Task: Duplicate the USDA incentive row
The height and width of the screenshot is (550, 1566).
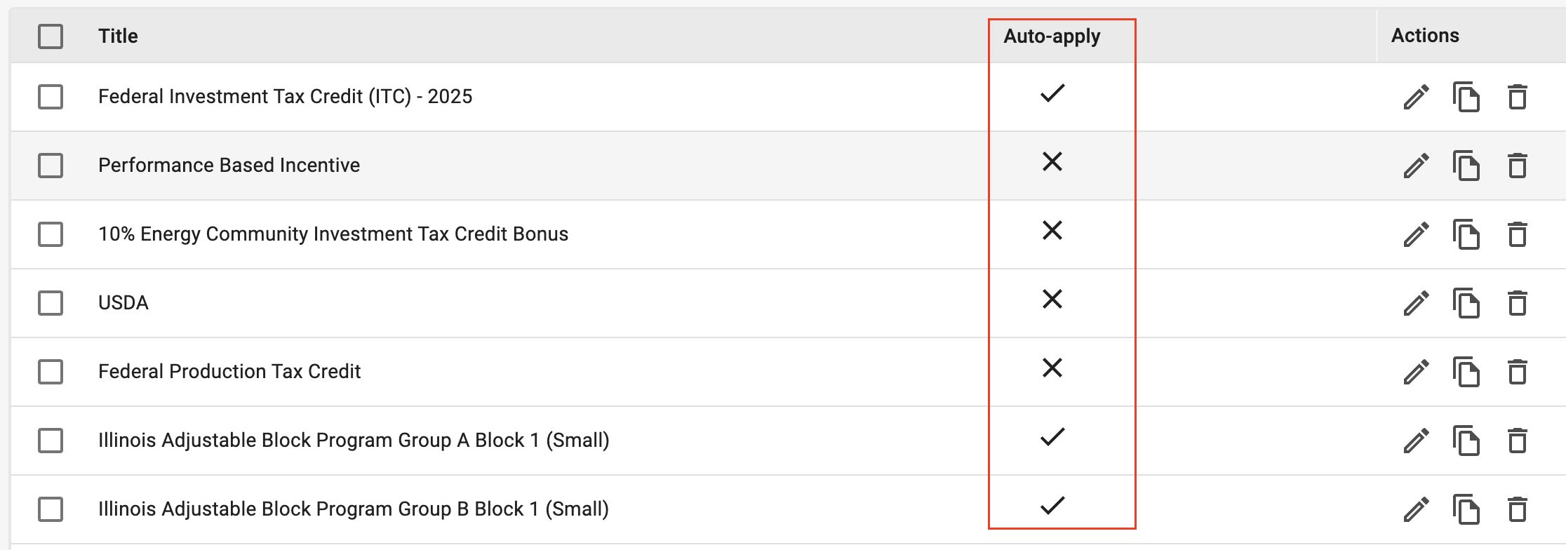Action: (1466, 303)
